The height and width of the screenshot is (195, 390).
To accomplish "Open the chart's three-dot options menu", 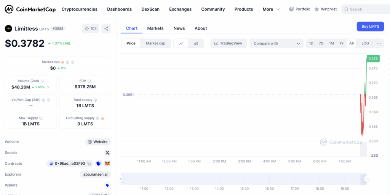I will click(x=379, y=43).
